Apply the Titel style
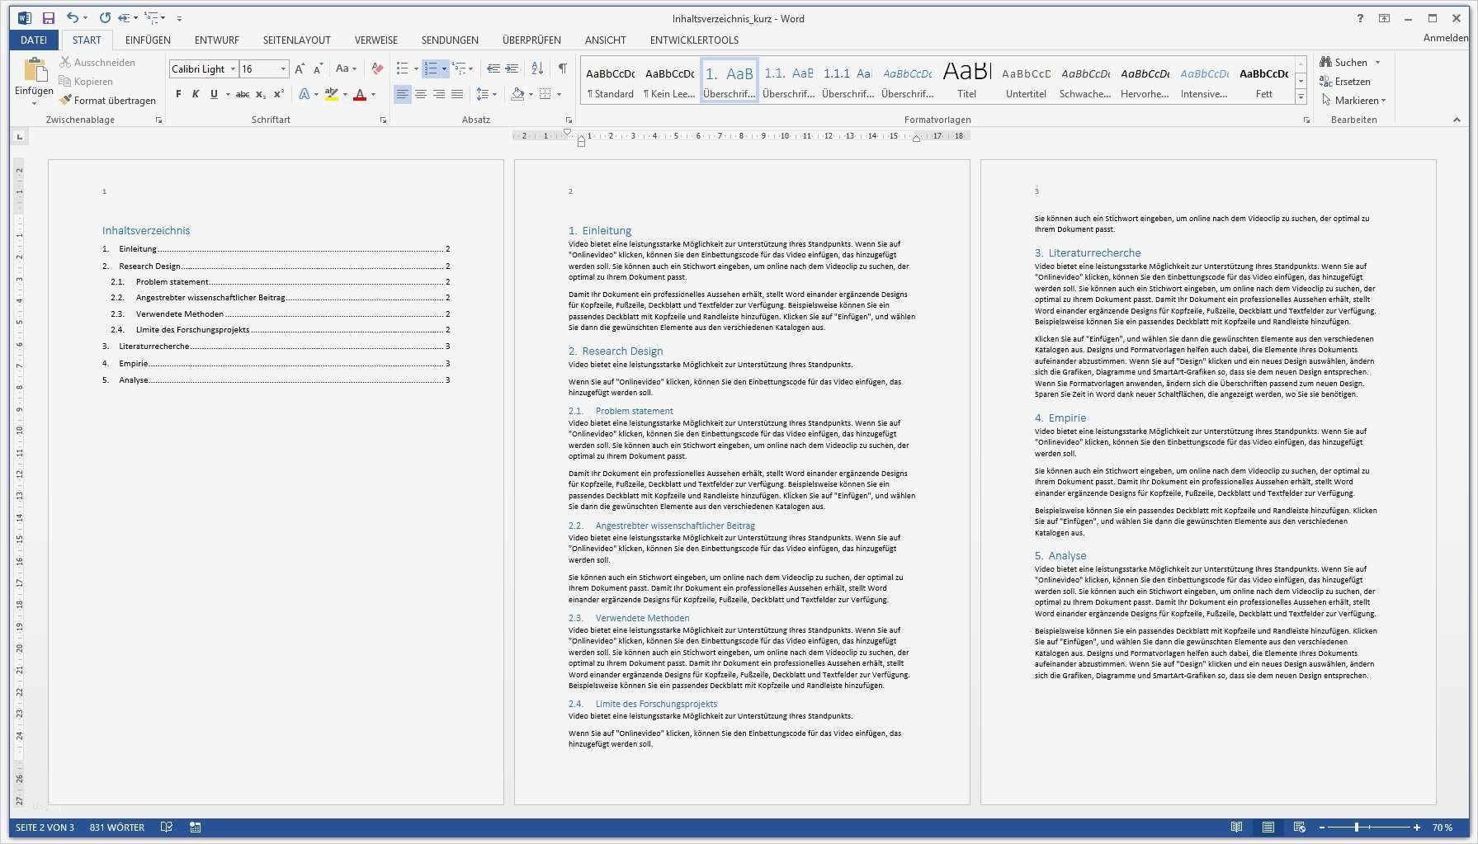Viewport: 1478px width, 844px height. coord(966,80)
